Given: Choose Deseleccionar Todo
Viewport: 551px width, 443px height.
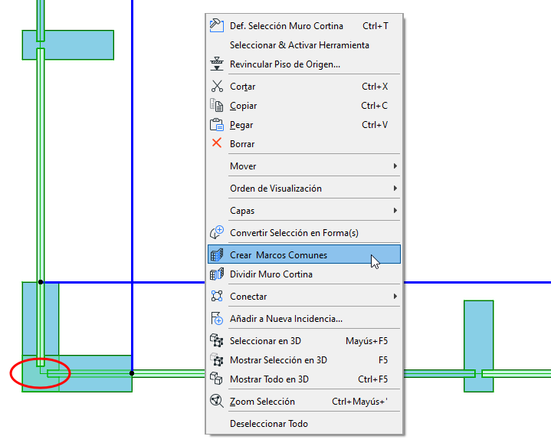Looking at the screenshot, I should pyautogui.click(x=304, y=423).
